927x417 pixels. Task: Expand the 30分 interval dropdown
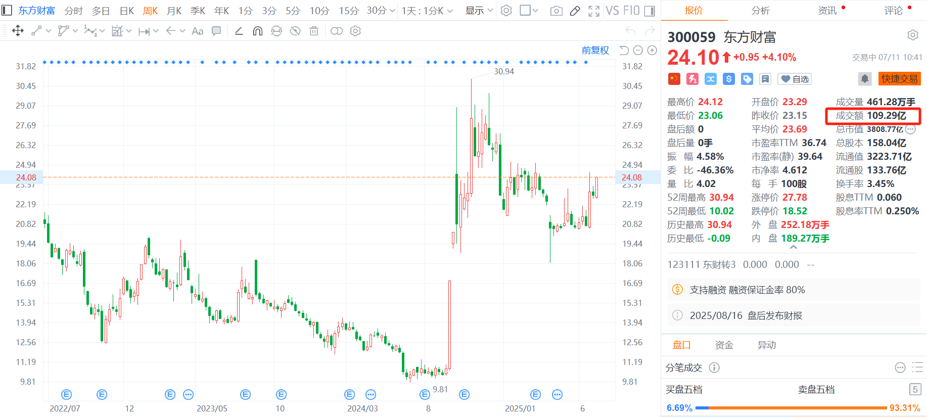[x=392, y=11]
